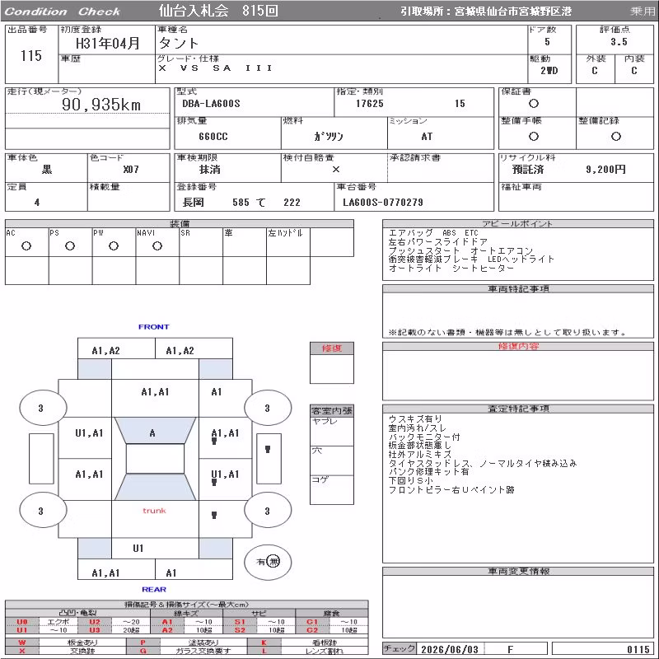Viewport: 659px width, 659px height.
Task: Click the red K legend code
Action: click(x=264, y=643)
